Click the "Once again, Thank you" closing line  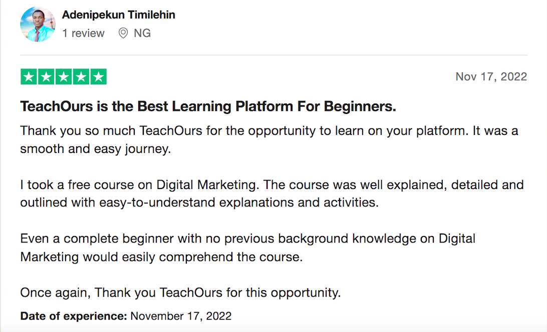point(180,292)
